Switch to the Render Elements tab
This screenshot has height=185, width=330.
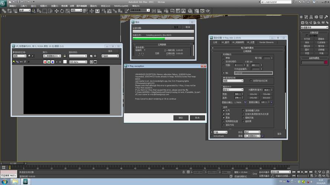click(x=266, y=43)
